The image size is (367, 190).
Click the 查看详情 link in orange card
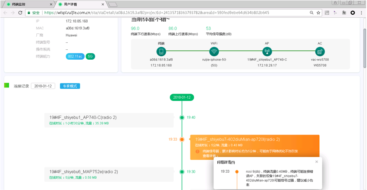pyautogui.click(x=210, y=155)
